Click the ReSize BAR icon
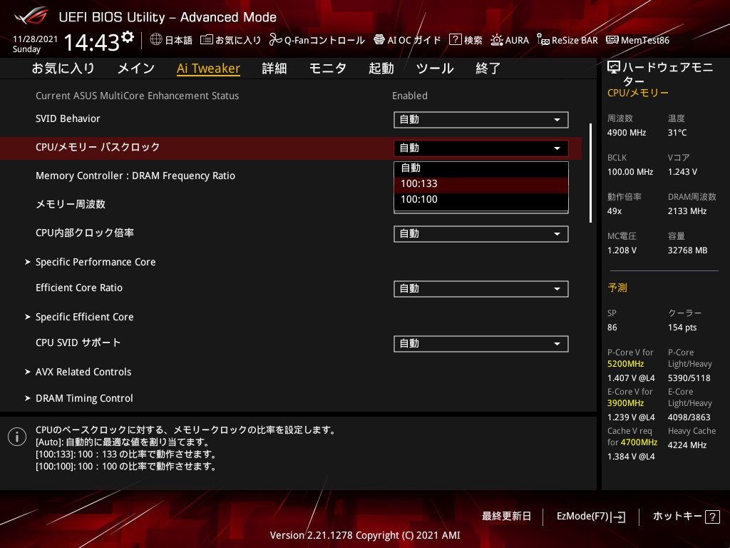Image resolution: width=730 pixels, height=548 pixels. tap(543, 40)
